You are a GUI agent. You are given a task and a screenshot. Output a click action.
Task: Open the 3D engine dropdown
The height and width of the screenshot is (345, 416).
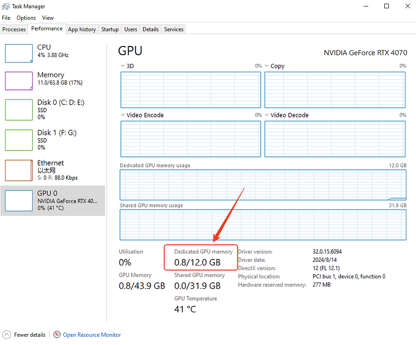pyautogui.click(x=122, y=66)
